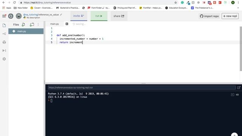Click the Files panel heading

(x=16, y=25)
